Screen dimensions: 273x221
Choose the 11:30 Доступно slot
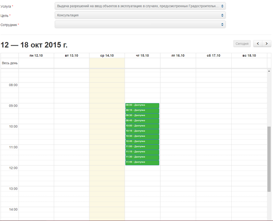142,157
